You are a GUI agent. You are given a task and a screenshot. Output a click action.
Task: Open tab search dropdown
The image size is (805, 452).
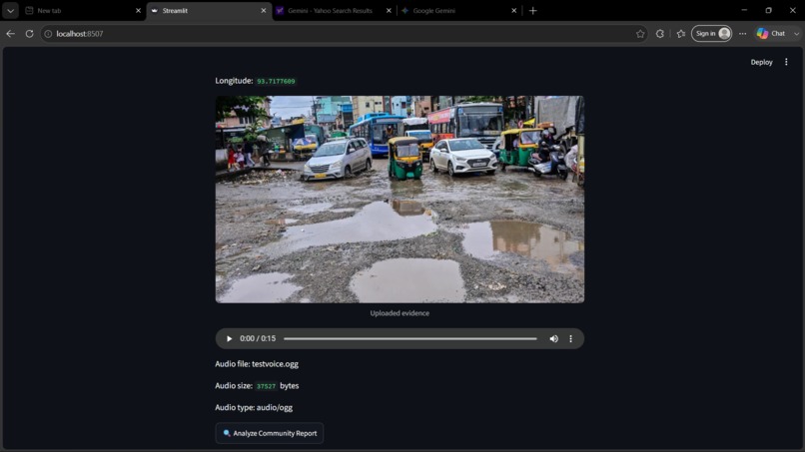10,10
